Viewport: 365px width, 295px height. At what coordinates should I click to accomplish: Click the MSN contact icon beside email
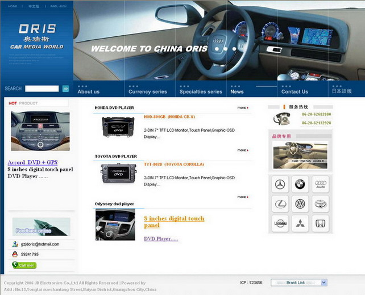point(15,244)
